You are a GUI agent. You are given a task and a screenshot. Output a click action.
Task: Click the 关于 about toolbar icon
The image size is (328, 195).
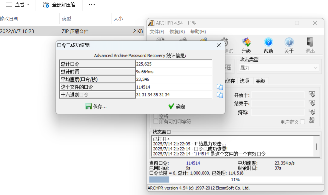[x=289, y=45]
